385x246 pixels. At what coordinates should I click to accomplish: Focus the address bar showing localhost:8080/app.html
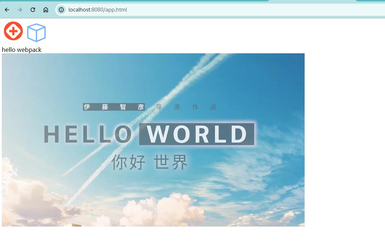click(220, 10)
